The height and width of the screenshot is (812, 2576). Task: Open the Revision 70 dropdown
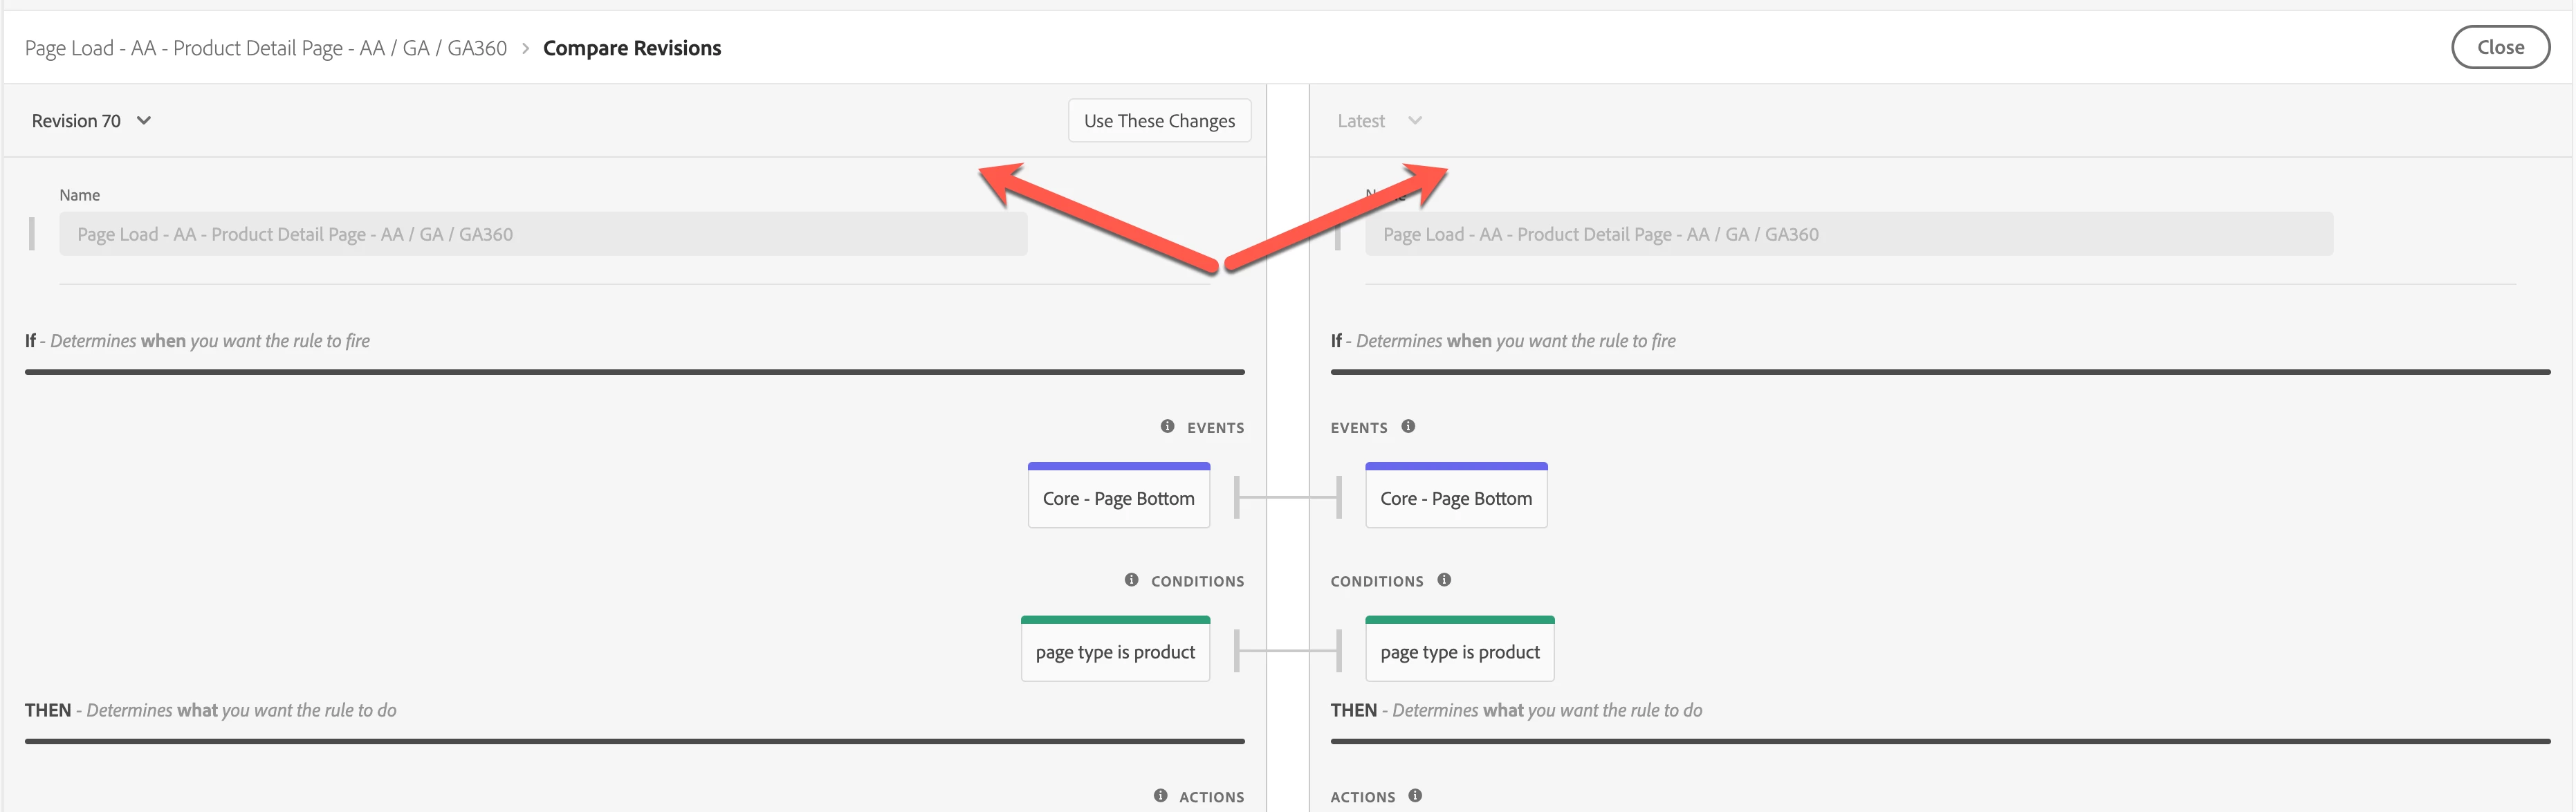click(x=77, y=121)
